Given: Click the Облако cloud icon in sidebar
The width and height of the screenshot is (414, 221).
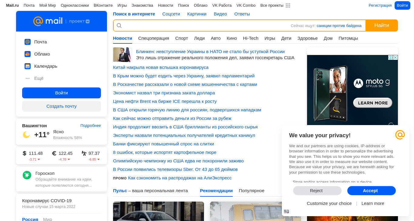Looking at the screenshot, I should coord(28,54).
